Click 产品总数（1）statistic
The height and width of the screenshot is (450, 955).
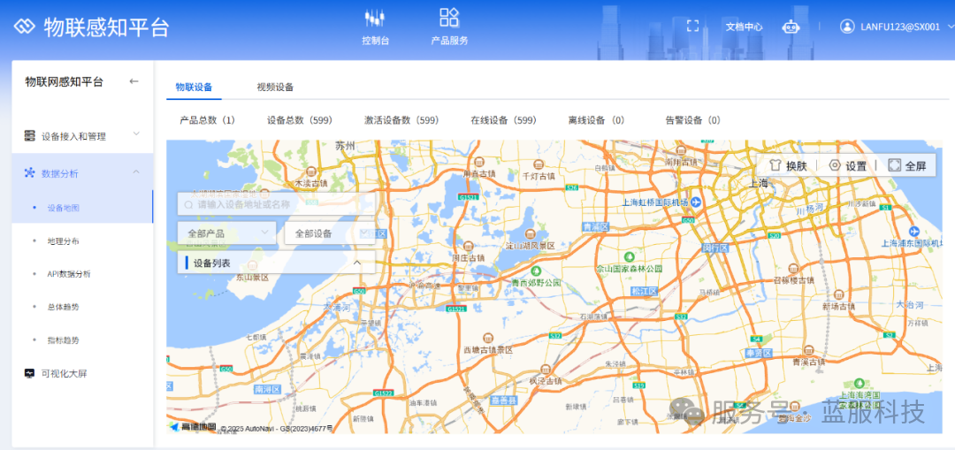click(x=208, y=120)
